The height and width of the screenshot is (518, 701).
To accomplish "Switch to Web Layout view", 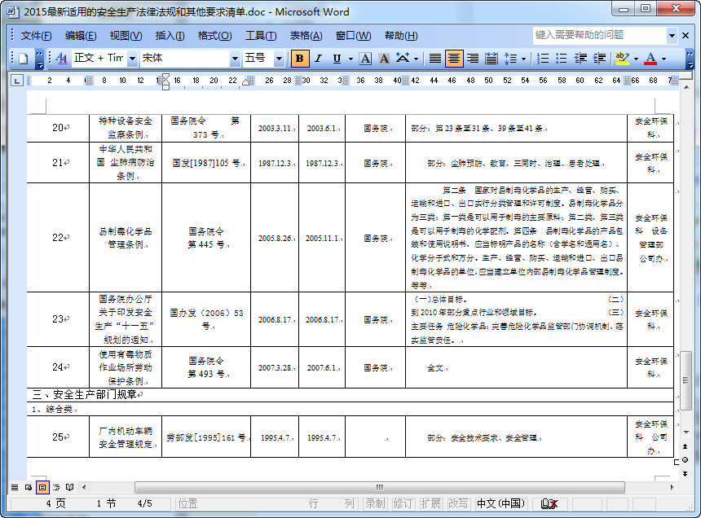I will point(29,487).
